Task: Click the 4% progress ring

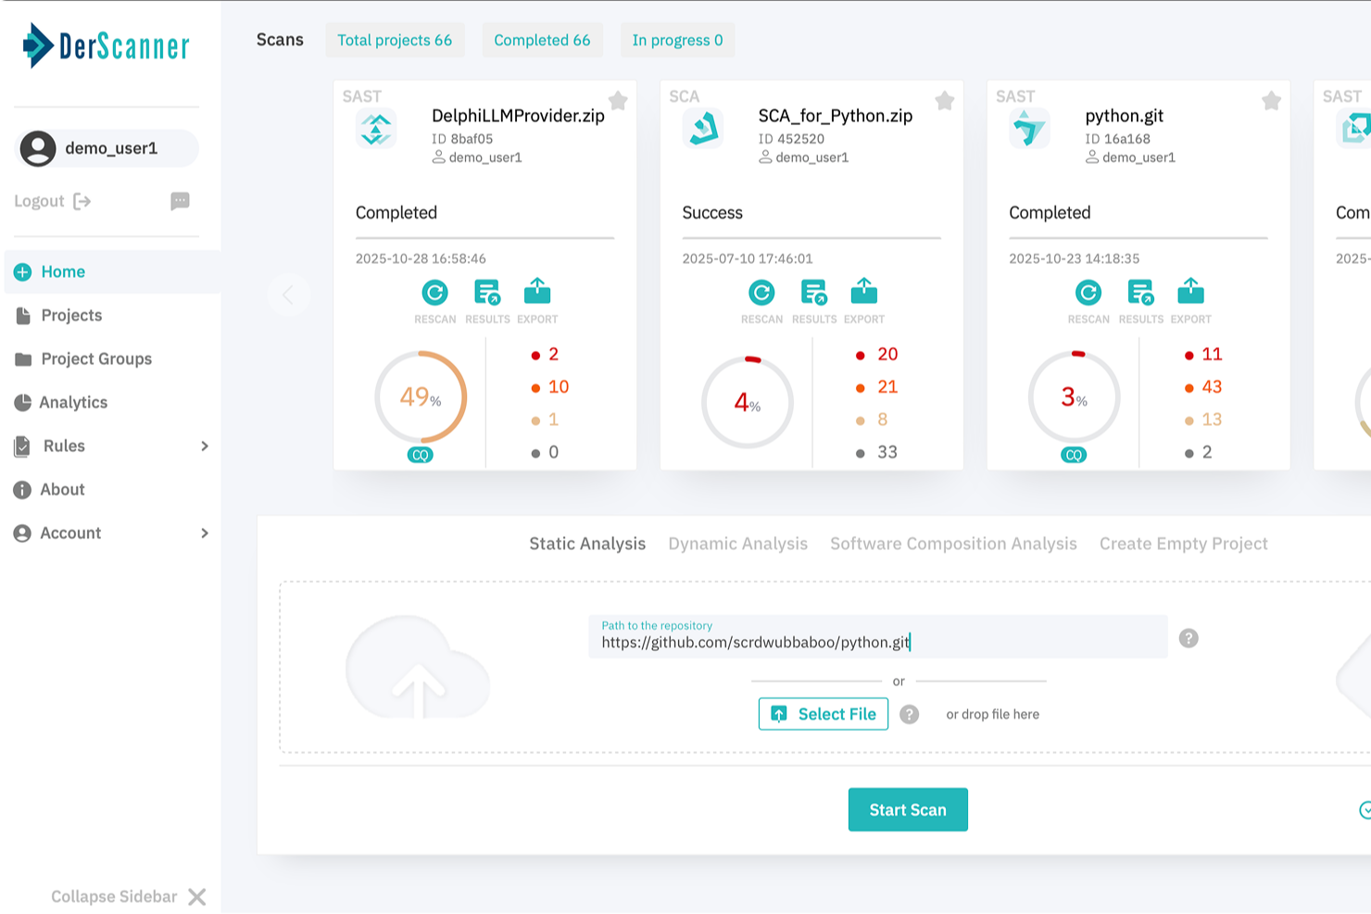Action: click(748, 402)
